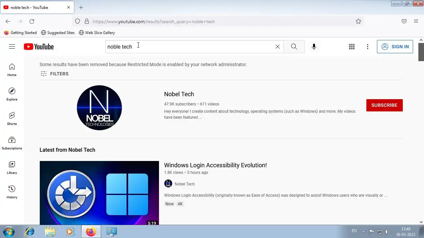Open the YouTube apps grid

(x=352, y=47)
